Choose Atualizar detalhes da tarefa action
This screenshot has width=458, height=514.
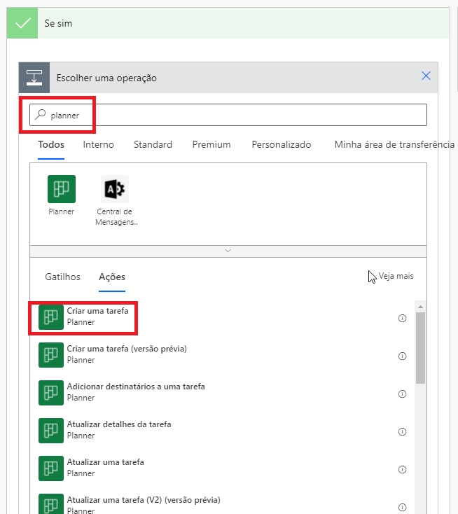point(222,431)
